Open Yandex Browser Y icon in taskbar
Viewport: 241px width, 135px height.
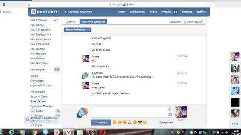[x=69, y=132]
